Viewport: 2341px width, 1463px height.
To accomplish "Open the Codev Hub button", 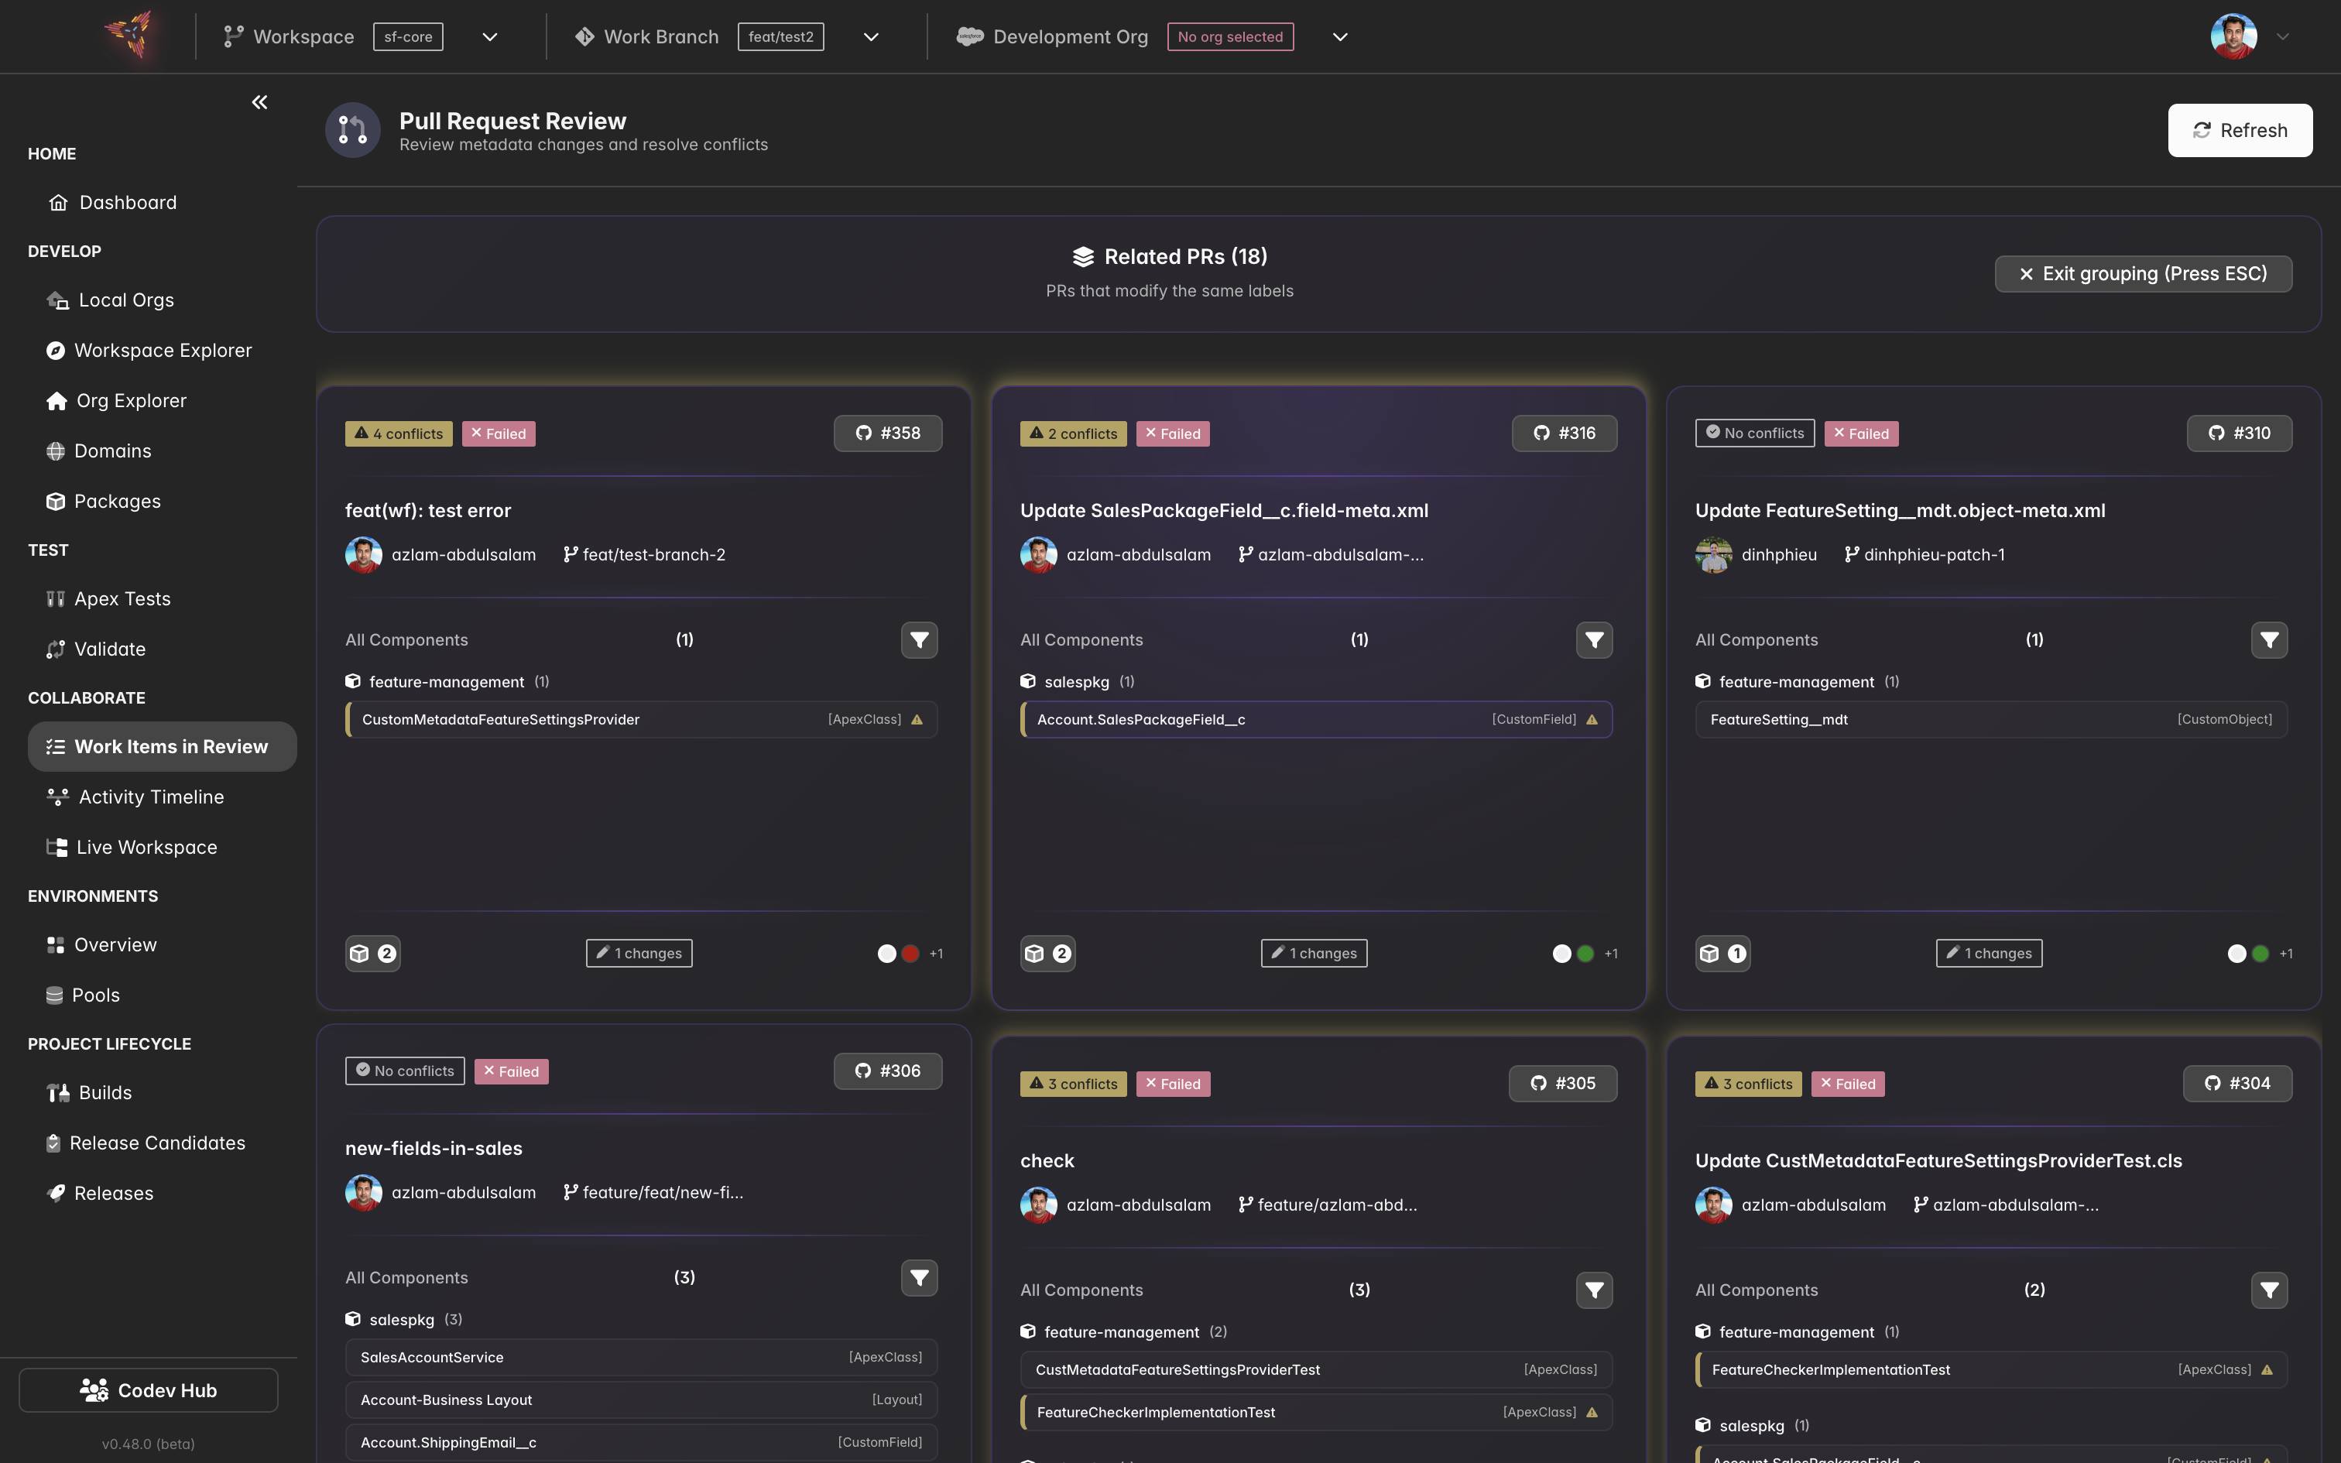I will coord(149,1390).
